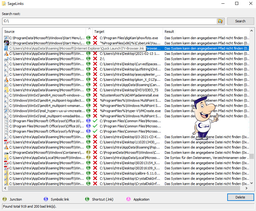Click the vertical scrollbar down arrow
The height and width of the screenshot is (211, 256).
pos(251,183)
